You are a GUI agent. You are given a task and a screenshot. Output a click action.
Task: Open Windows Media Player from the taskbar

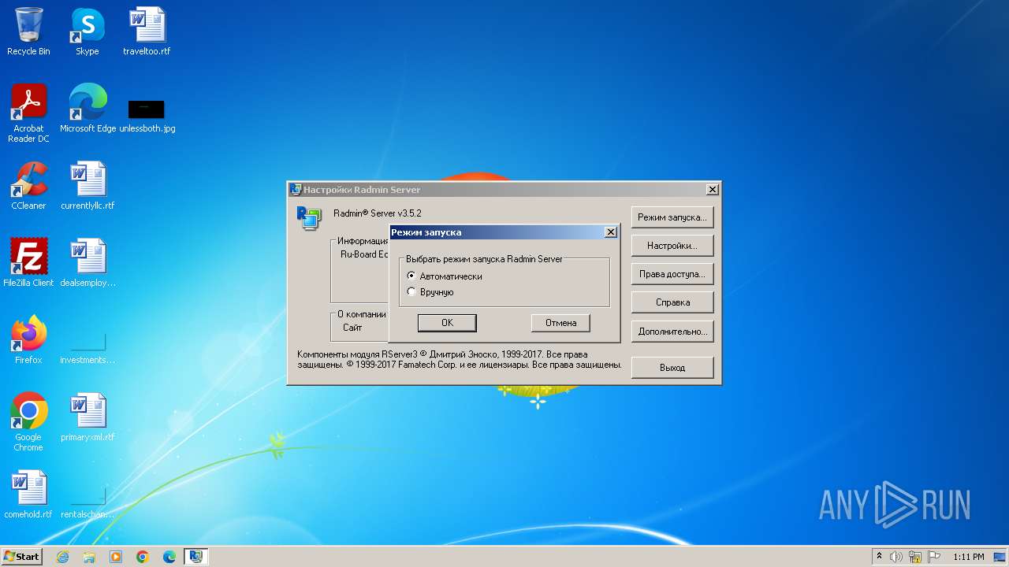pos(116,557)
